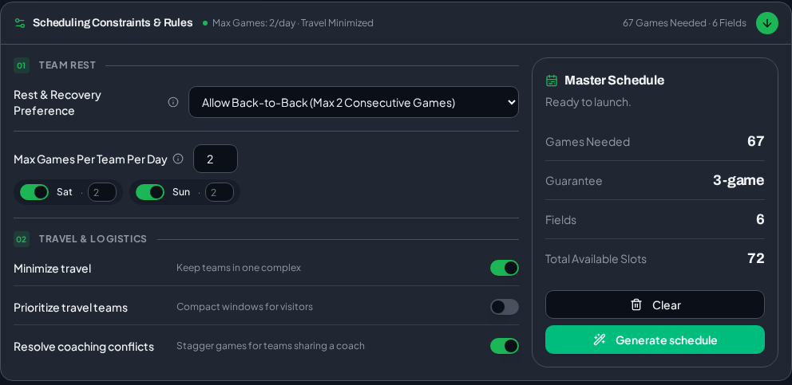Viewport: 792px width, 385px height.
Task: Click info icon beside Max Games Per Team Per Day
Action: tap(178, 159)
